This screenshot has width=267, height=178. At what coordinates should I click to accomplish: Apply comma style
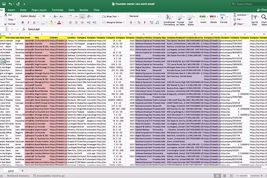click(x=145, y=22)
